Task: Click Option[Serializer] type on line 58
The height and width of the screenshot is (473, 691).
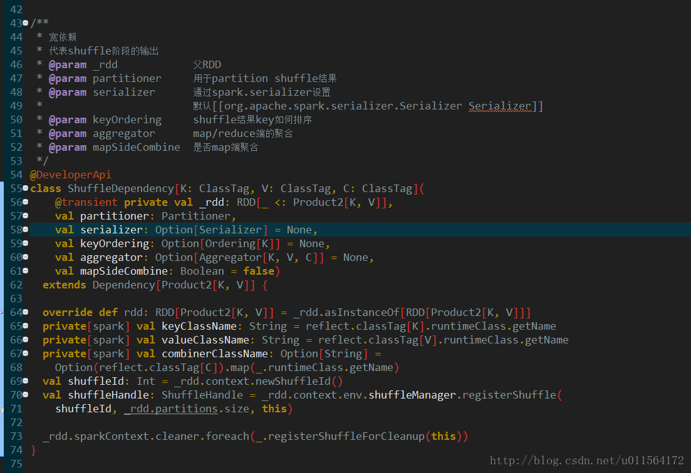Action: (x=212, y=230)
